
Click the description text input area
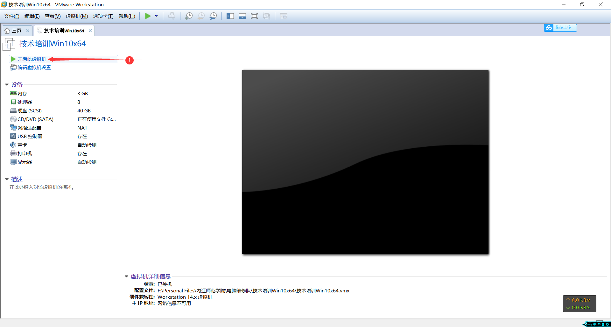[x=42, y=187]
